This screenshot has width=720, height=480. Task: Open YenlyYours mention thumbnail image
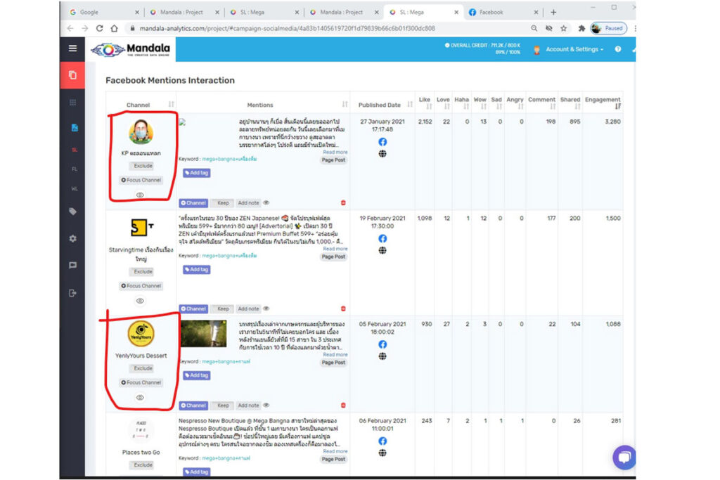(203, 334)
